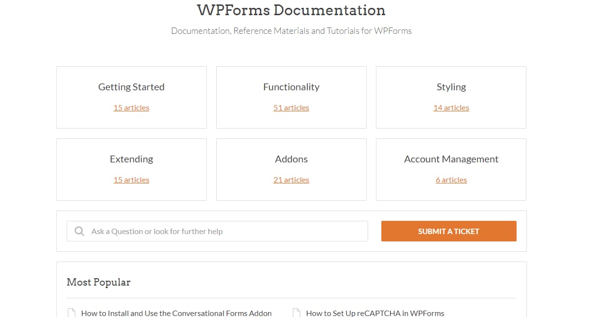
Task: Click document icon beside reCAPTCHA article
Action: tap(295, 311)
